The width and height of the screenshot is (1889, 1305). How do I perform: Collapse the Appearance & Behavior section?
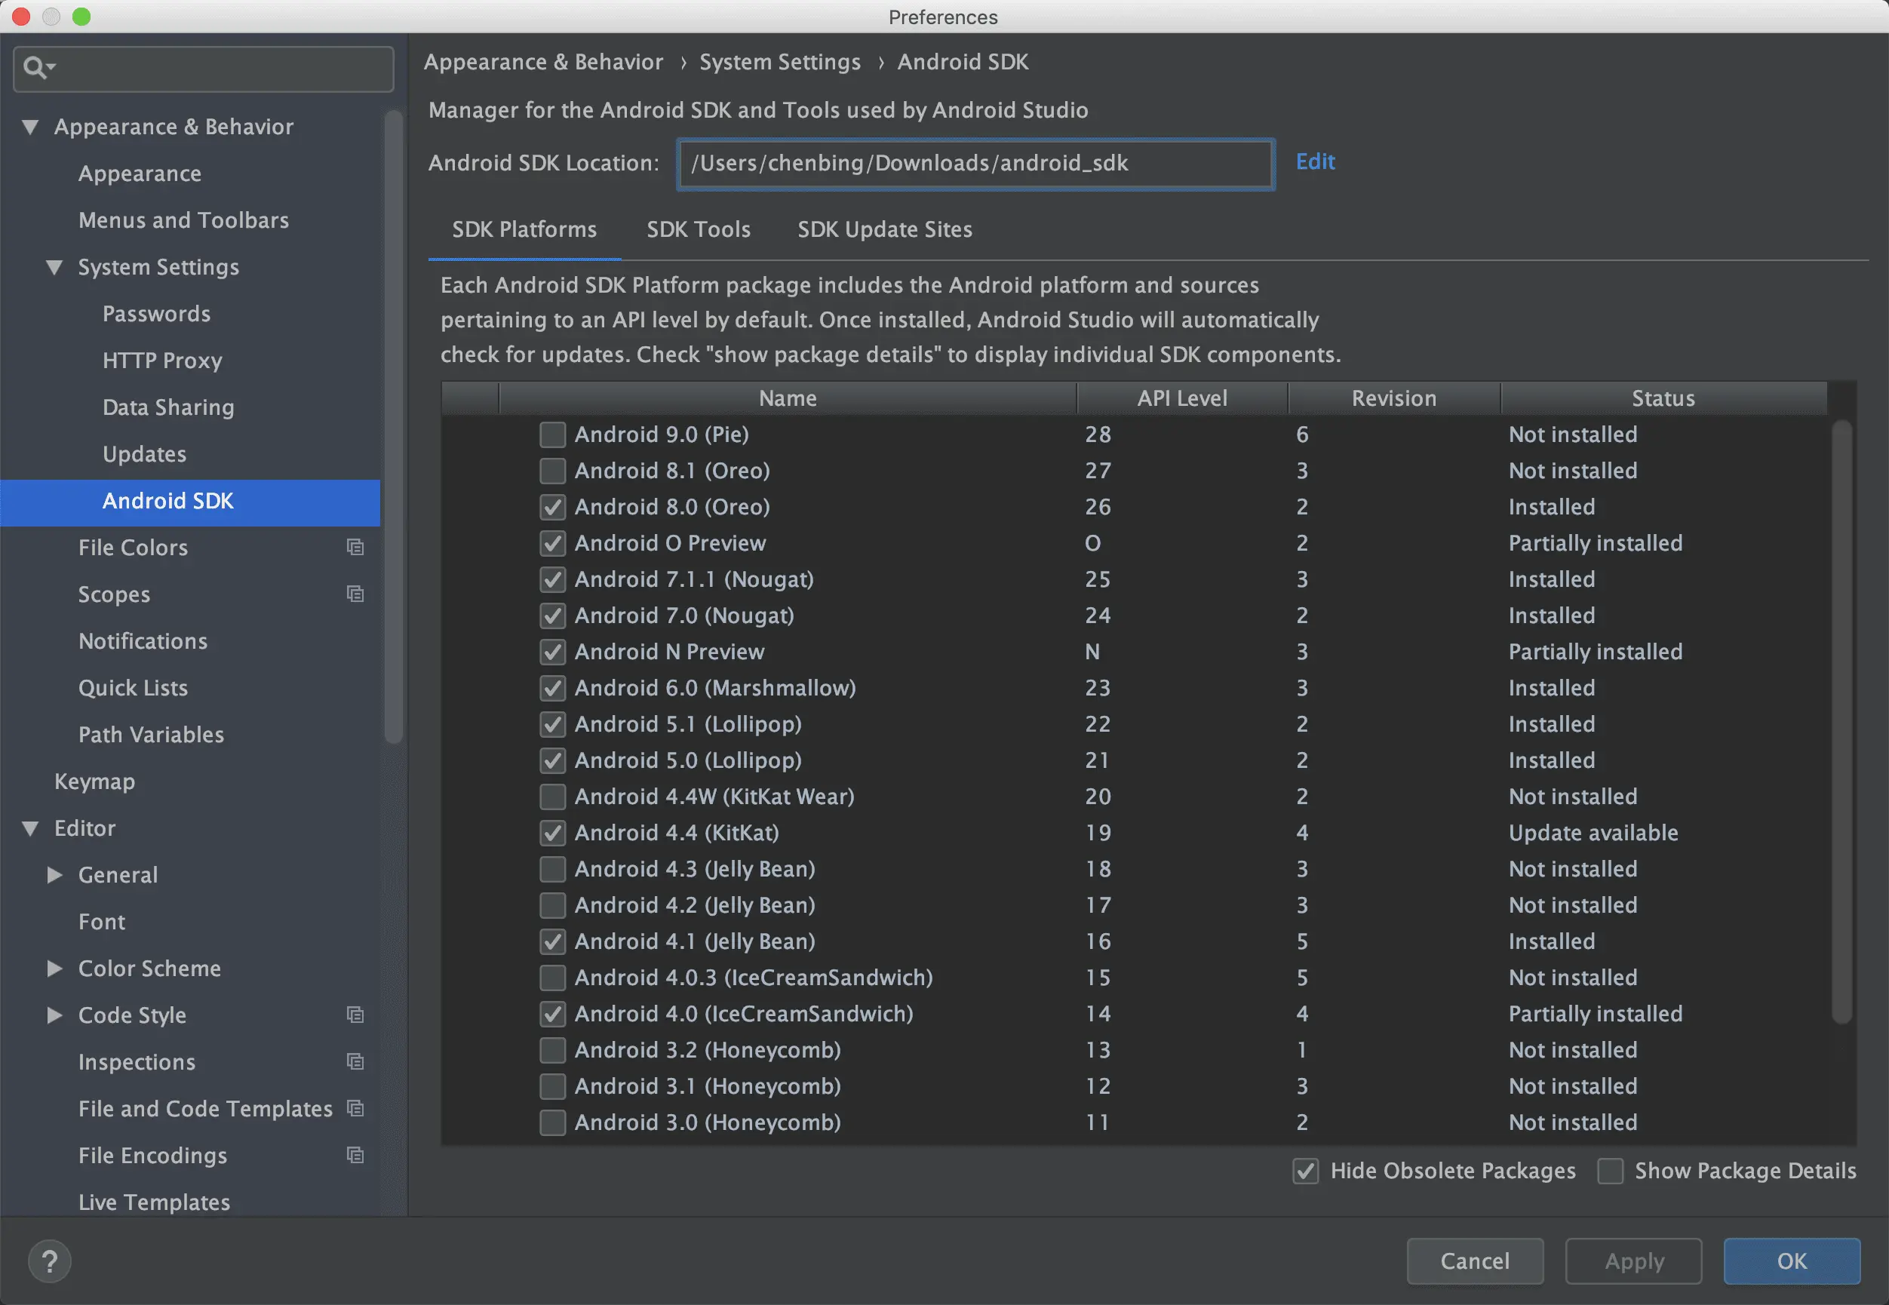[x=30, y=127]
